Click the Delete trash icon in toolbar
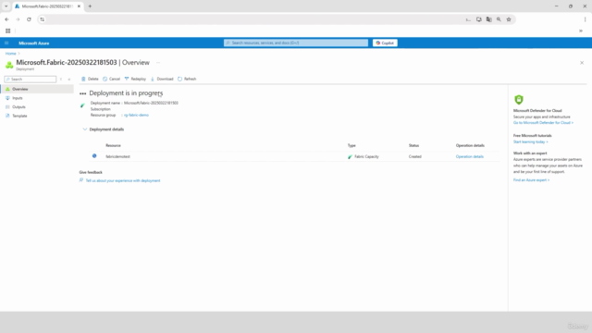592x333 pixels. [x=83, y=79]
